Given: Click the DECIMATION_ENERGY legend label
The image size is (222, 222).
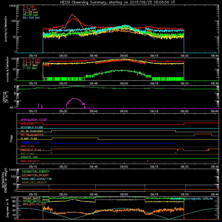Looking at the screenshot, I should (36, 171).
